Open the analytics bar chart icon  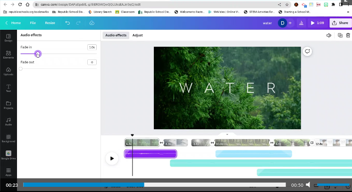(x=301, y=23)
